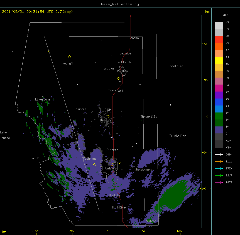Click the RockyMH label
This screenshot has width=240, height=235.
[x=68, y=63]
